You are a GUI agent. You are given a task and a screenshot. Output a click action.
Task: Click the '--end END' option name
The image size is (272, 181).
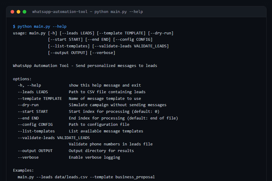(x=28, y=118)
